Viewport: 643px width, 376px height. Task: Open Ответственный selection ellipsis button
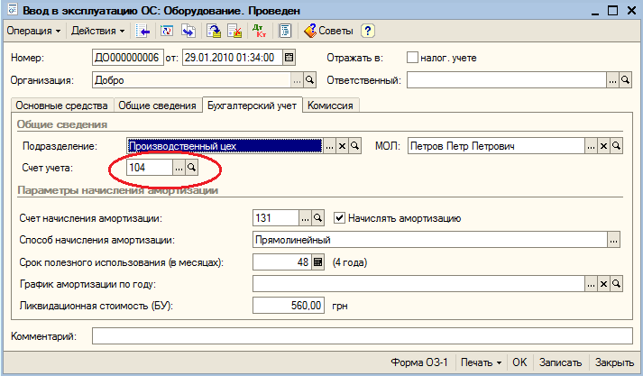click(612, 80)
